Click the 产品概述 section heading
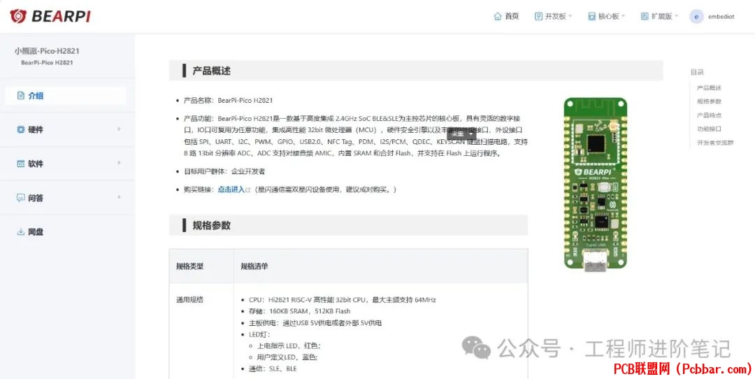 (x=211, y=71)
